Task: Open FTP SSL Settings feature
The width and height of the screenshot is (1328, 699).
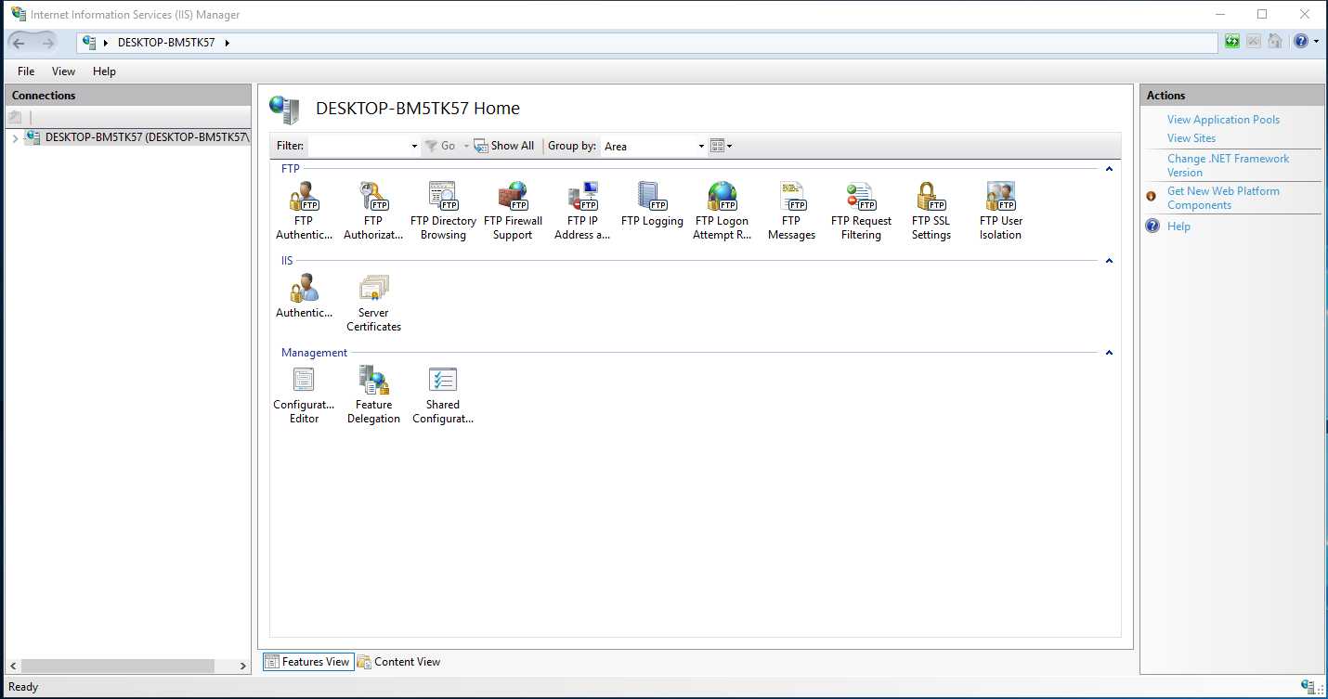Action: [931, 211]
